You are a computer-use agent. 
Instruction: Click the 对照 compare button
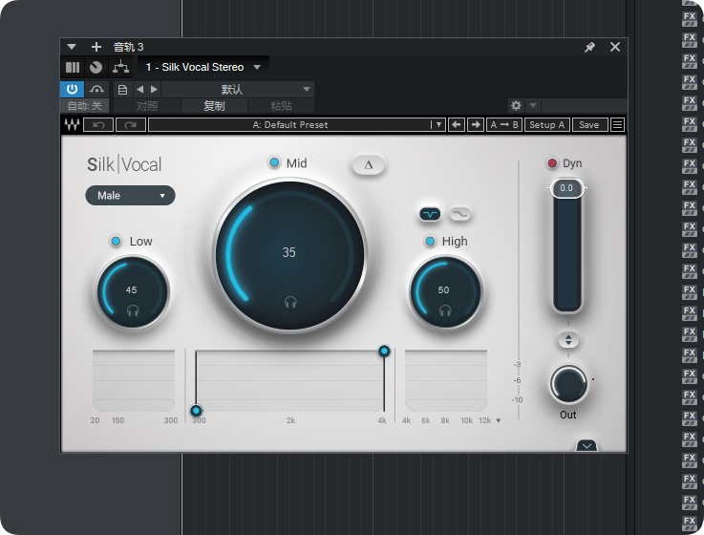pyautogui.click(x=147, y=106)
